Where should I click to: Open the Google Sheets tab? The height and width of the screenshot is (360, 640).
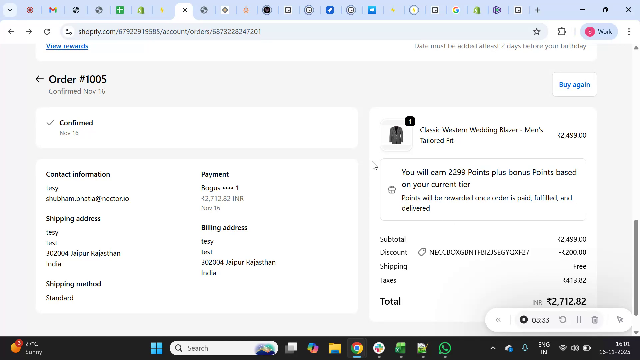[120, 10]
